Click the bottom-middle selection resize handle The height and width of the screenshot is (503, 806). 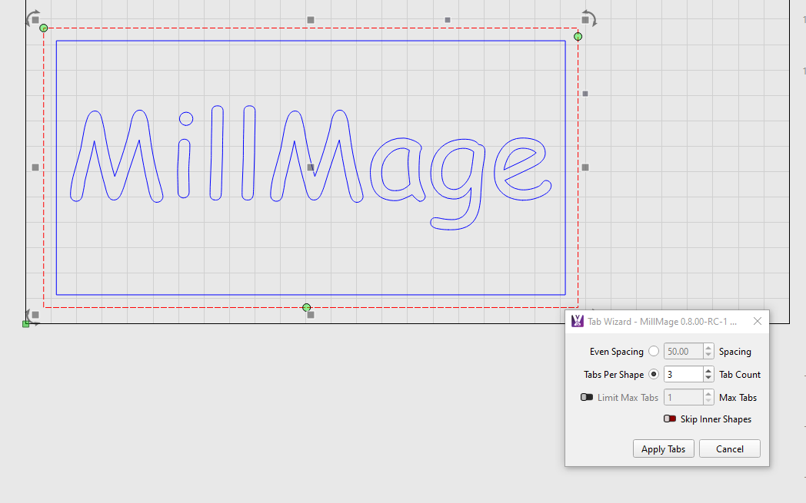[311, 315]
